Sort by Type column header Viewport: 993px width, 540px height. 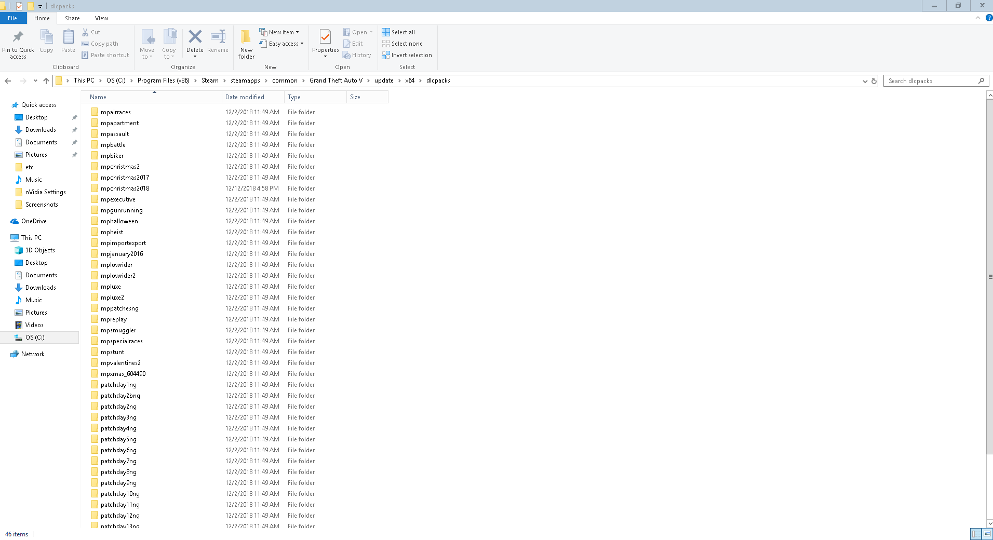point(315,97)
